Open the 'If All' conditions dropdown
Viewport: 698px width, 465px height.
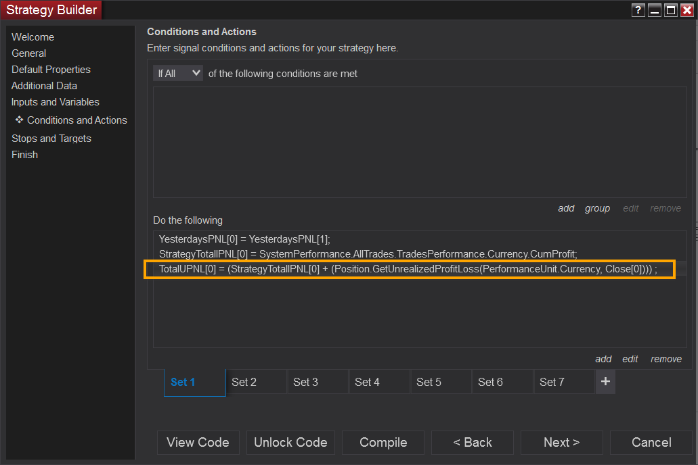pyautogui.click(x=177, y=73)
